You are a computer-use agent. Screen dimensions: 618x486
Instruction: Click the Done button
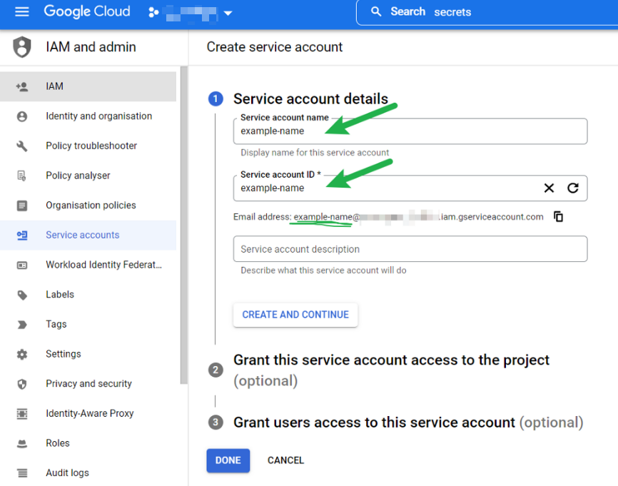pyautogui.click(x=228, y=460)
